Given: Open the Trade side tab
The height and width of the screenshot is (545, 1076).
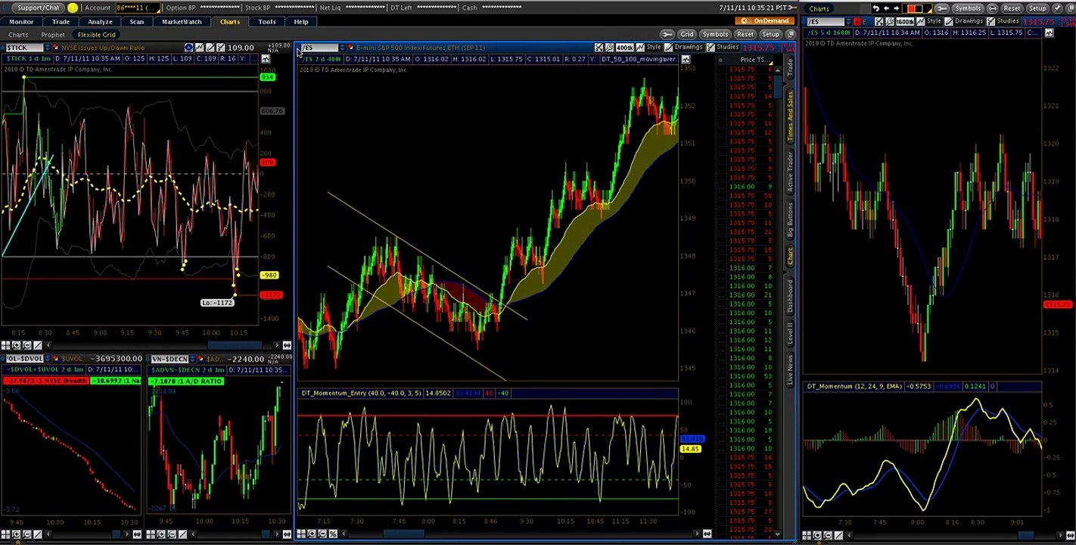Looking at the screenshot, I should pos(790,67).
